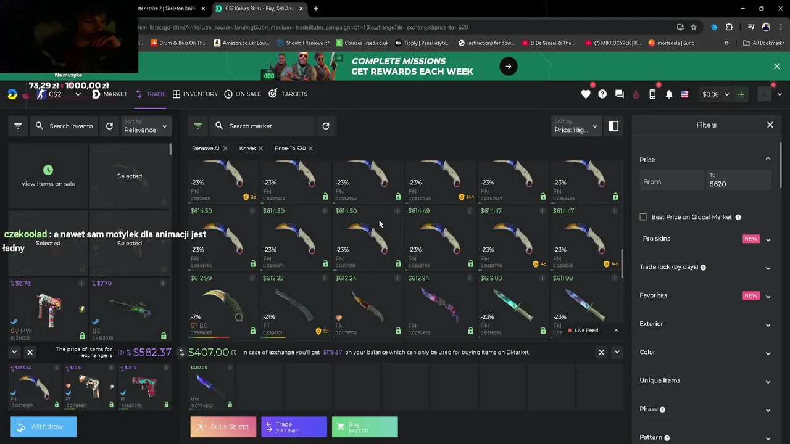Click help icon next to Pattern filter
Screen dimensions: 790x444
click(667, 438)
